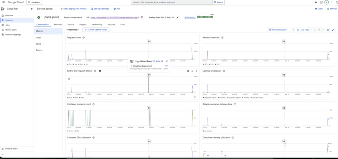Go to Overview in Cloud Run sidebar
The image size is (338, 159).
17,15
